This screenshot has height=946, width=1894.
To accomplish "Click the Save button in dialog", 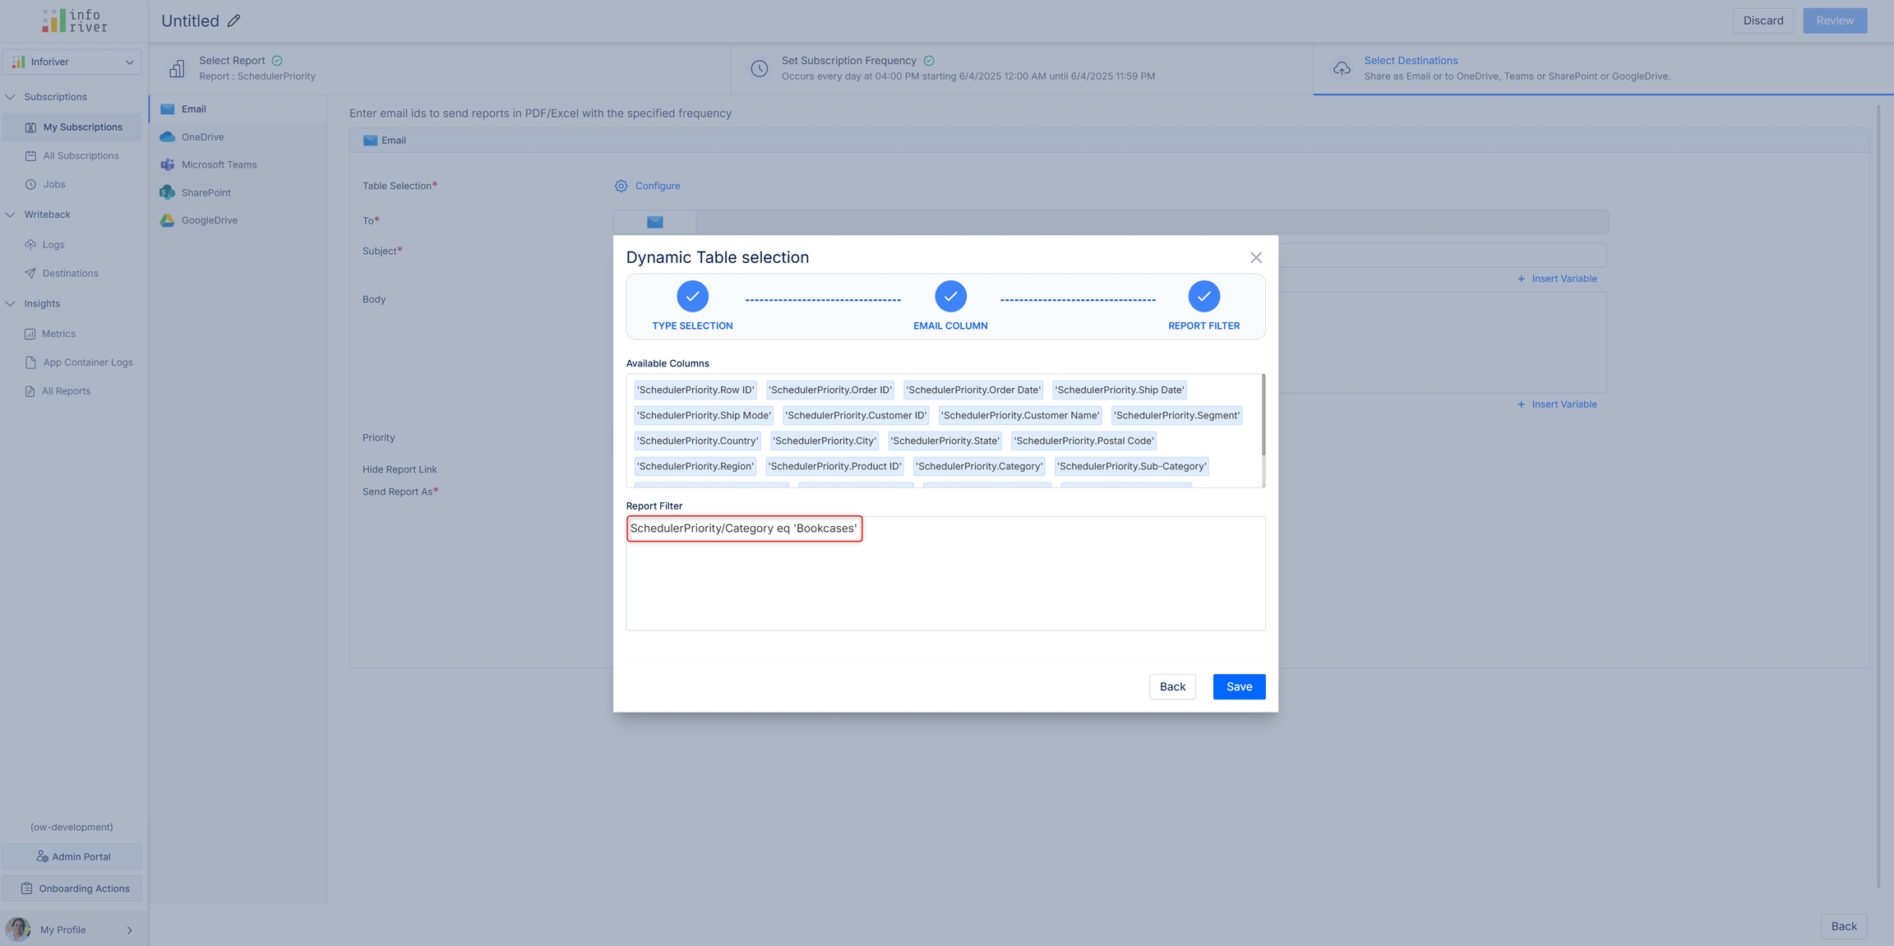I will click(1239, 687).
